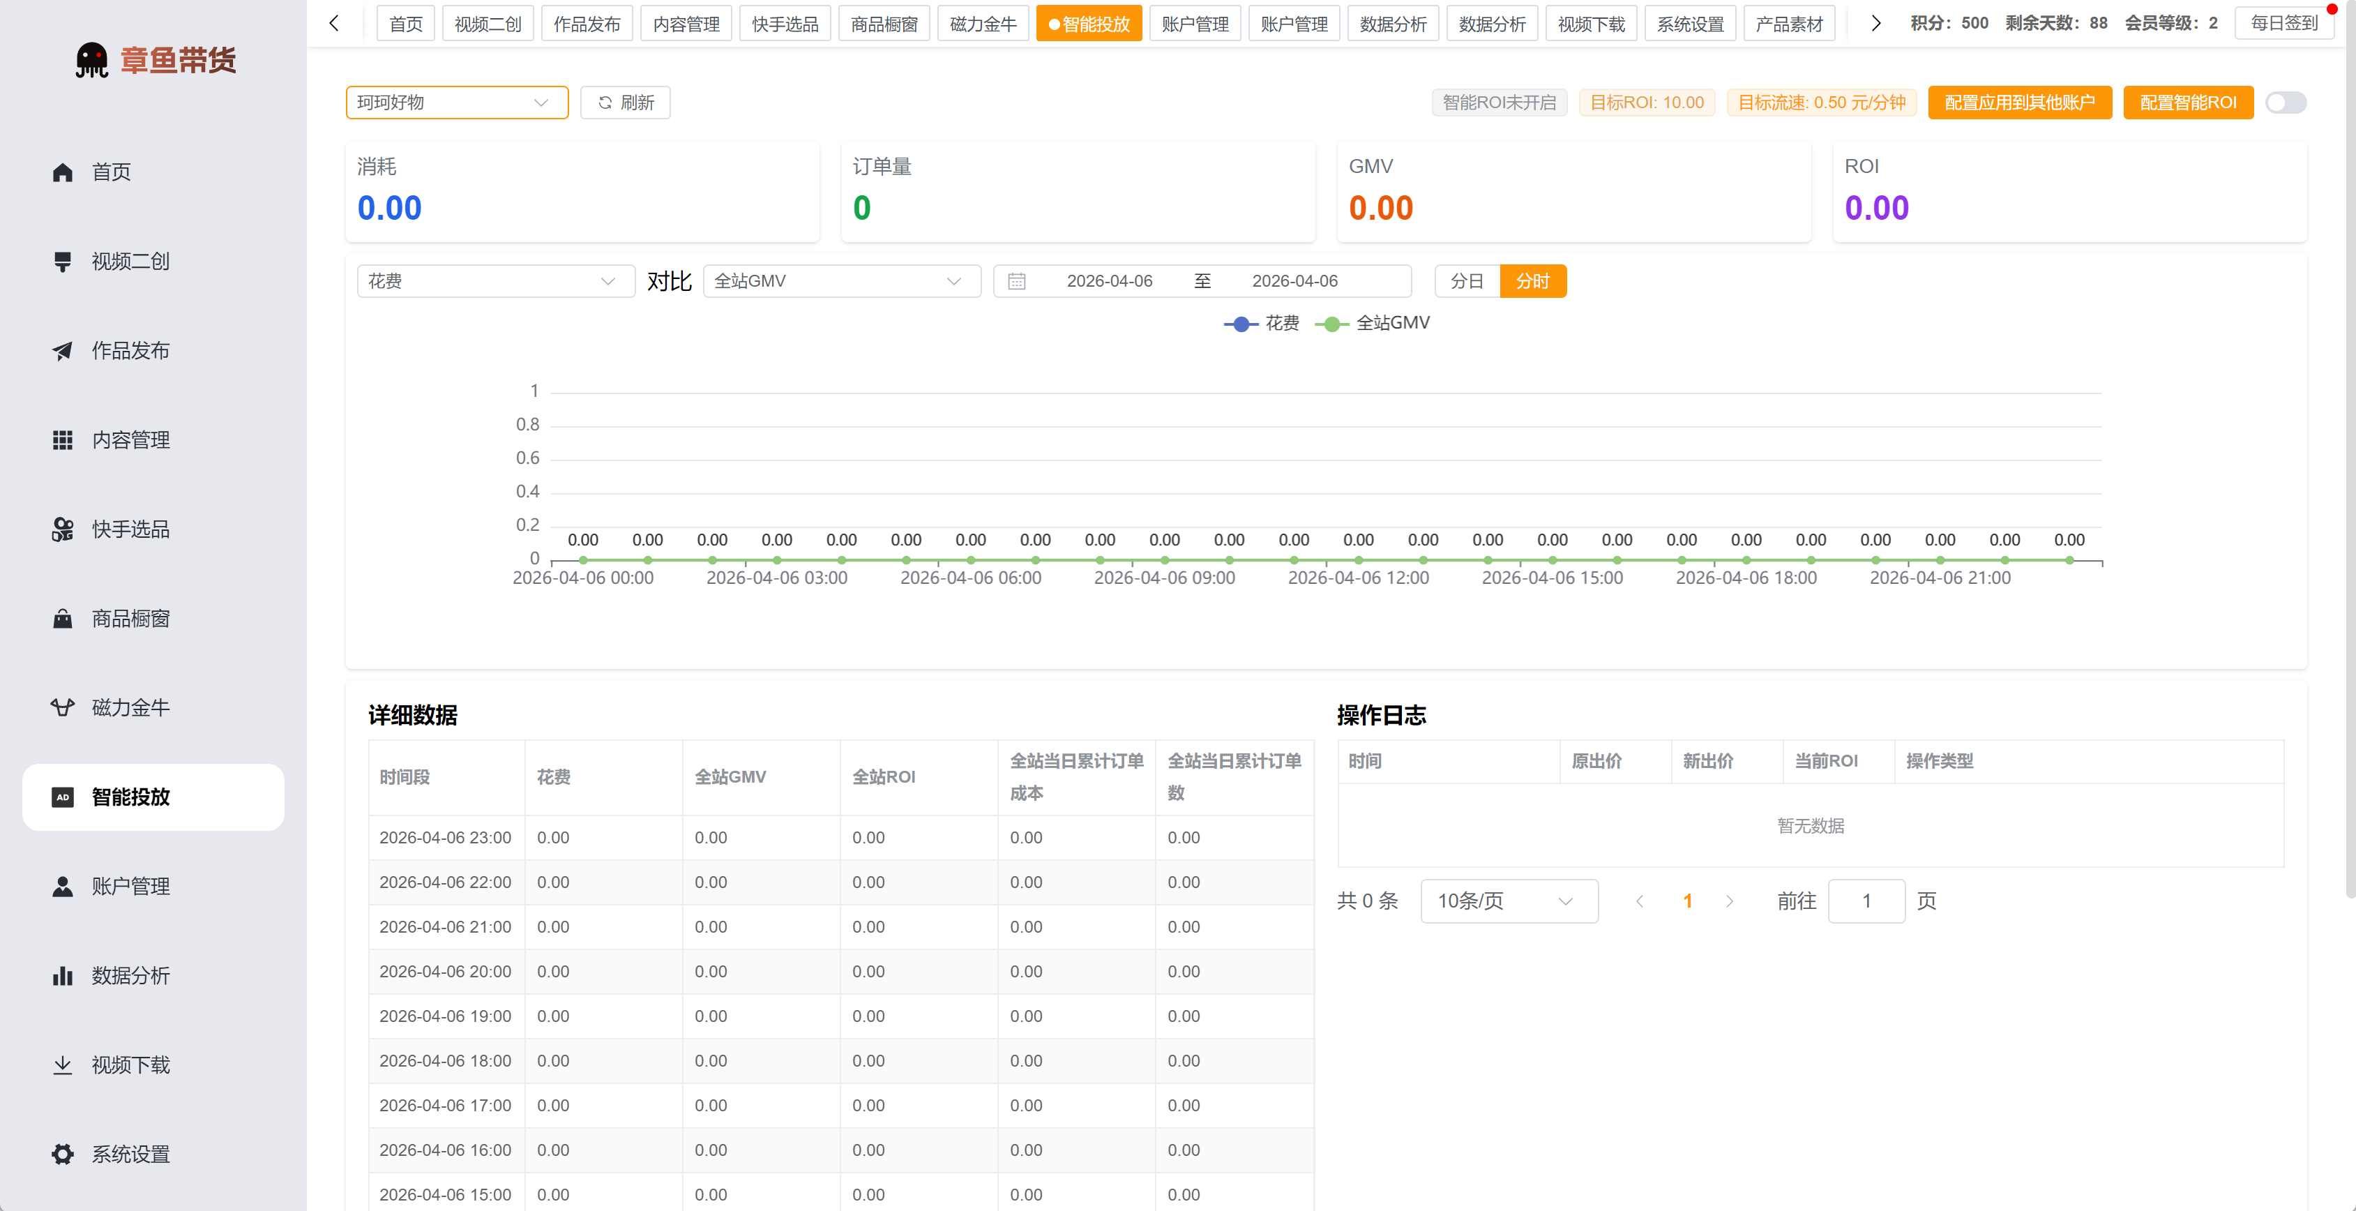
Task: Click page number 1 in pagination
Action: (1687, 901)
